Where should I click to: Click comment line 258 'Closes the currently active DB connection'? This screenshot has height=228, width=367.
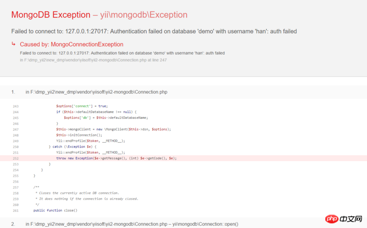(77, 193)
